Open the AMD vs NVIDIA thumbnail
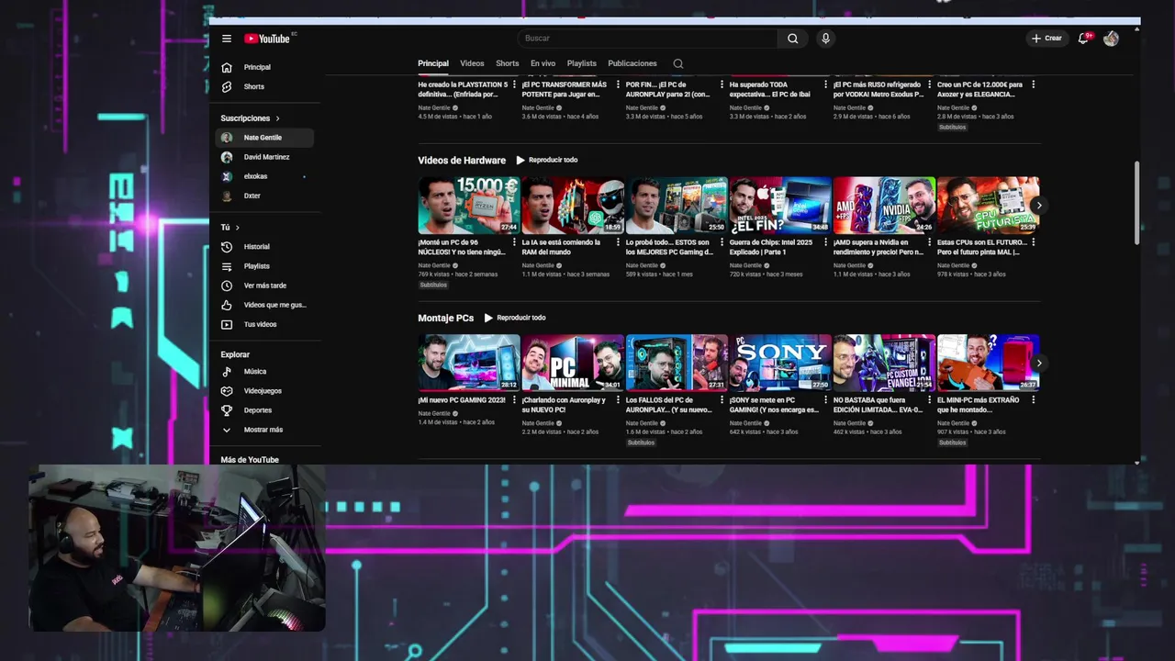 click(x=885, y=206)
